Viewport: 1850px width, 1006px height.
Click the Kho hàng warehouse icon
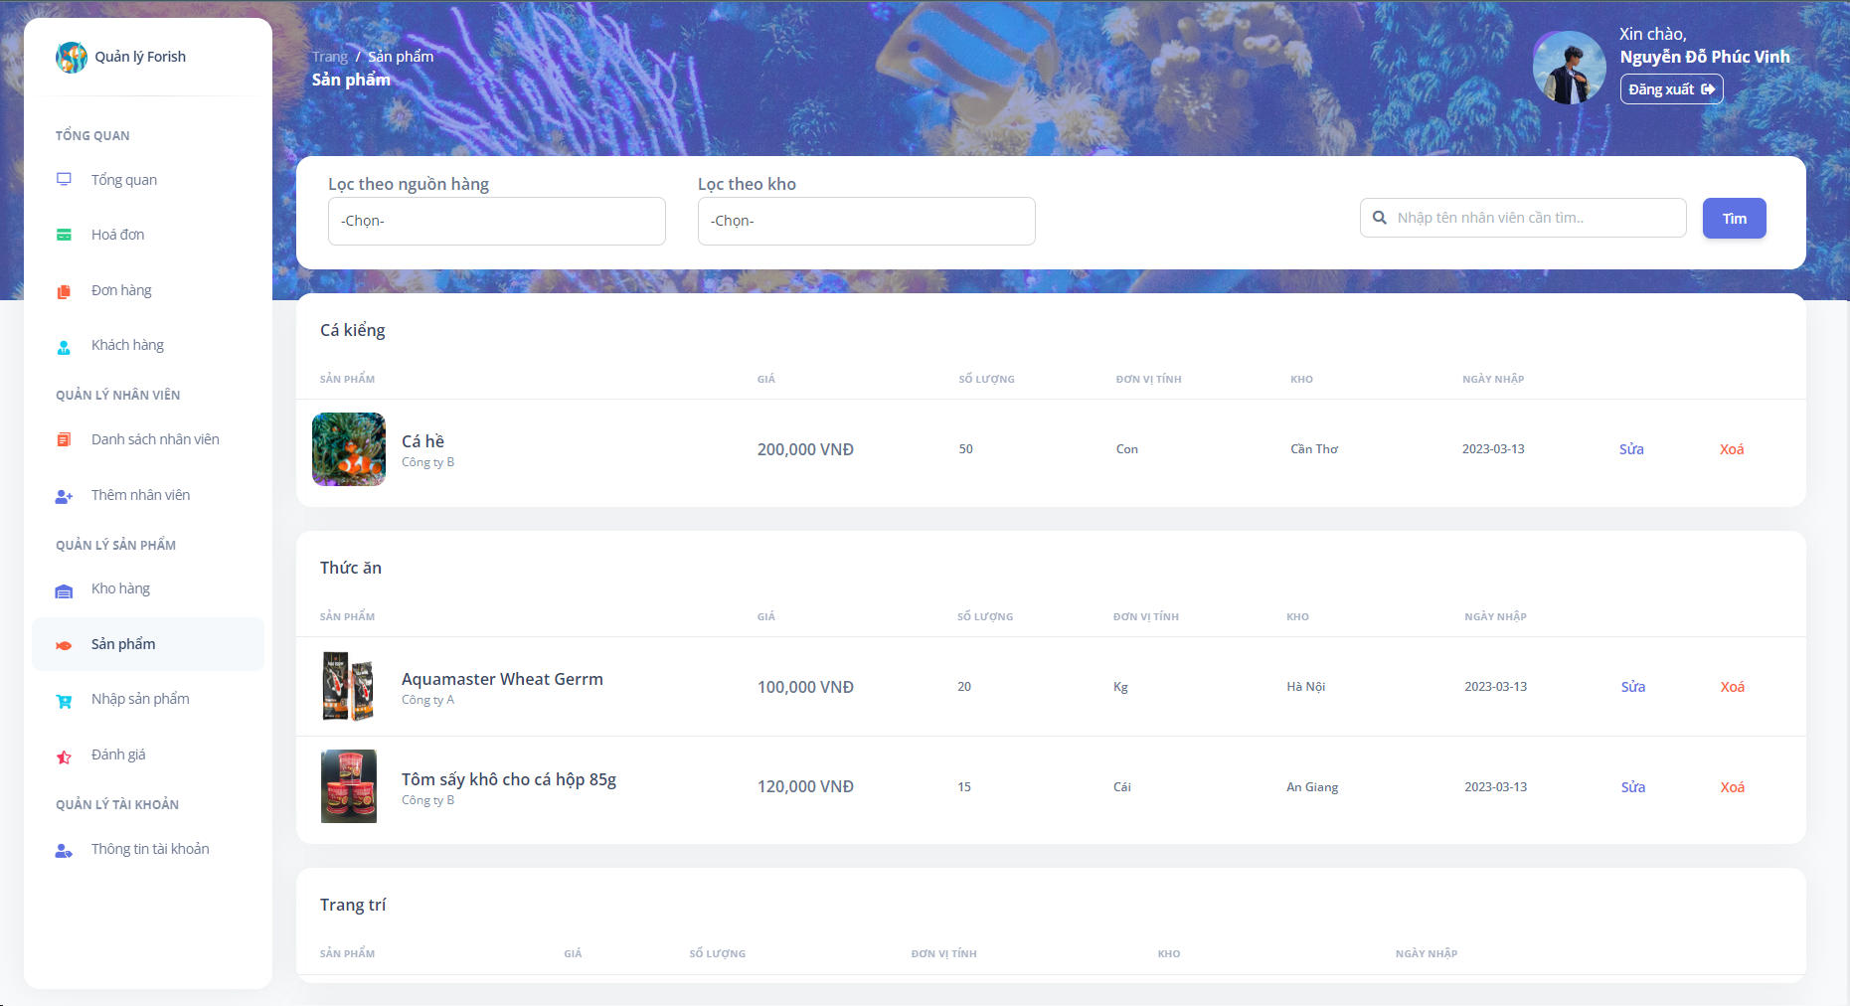point(64,590)
